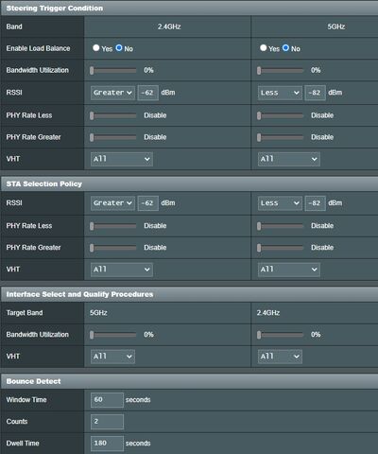Viewport: 378px width, 454px height.
Task: Edit Bounce Detect Dwell Time field
Action: pyautogui.click(x=107, y=444)
